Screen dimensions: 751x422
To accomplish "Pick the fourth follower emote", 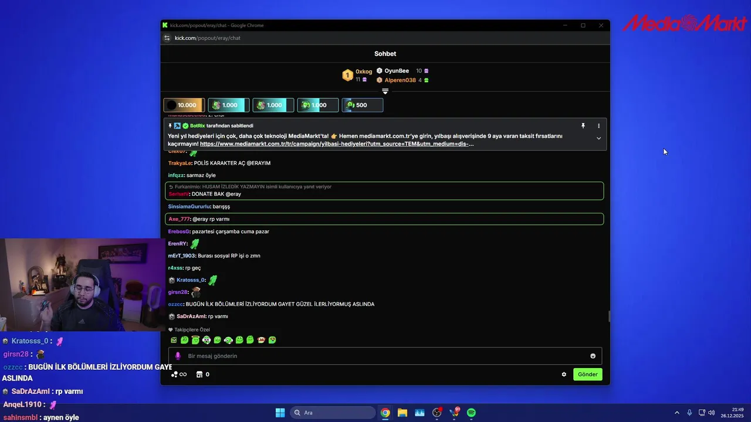I will (x=207, y=340).
